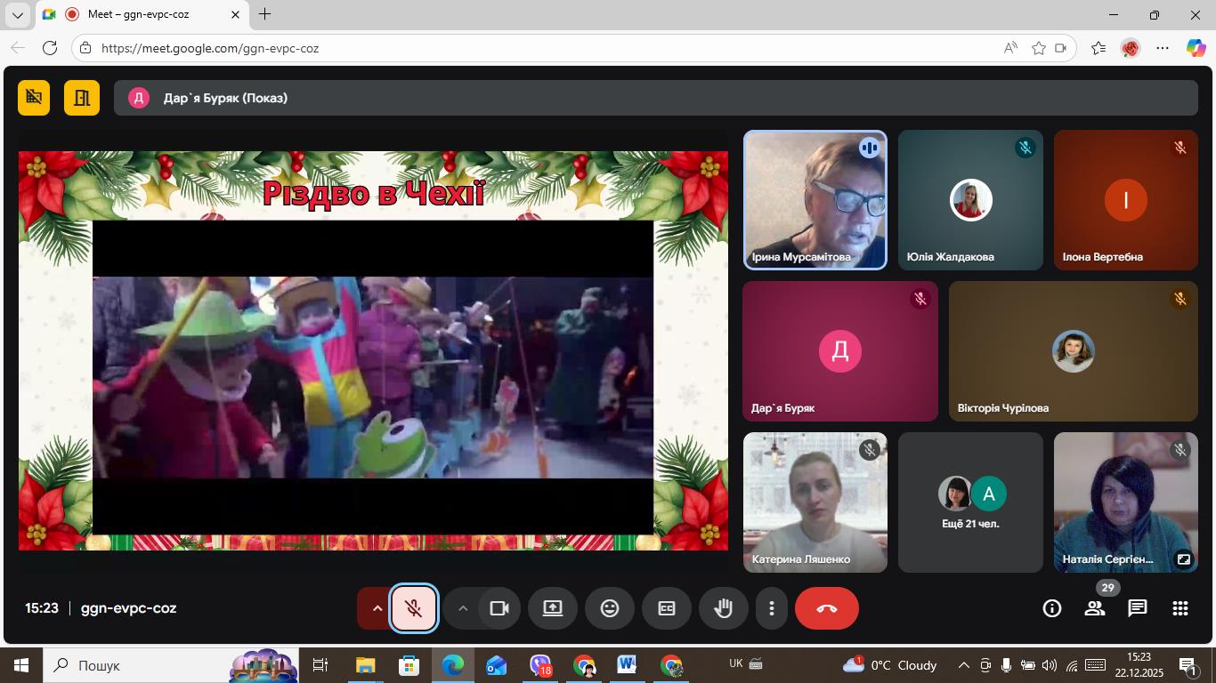Click the yellow door icon at top left

click(82, 98)
